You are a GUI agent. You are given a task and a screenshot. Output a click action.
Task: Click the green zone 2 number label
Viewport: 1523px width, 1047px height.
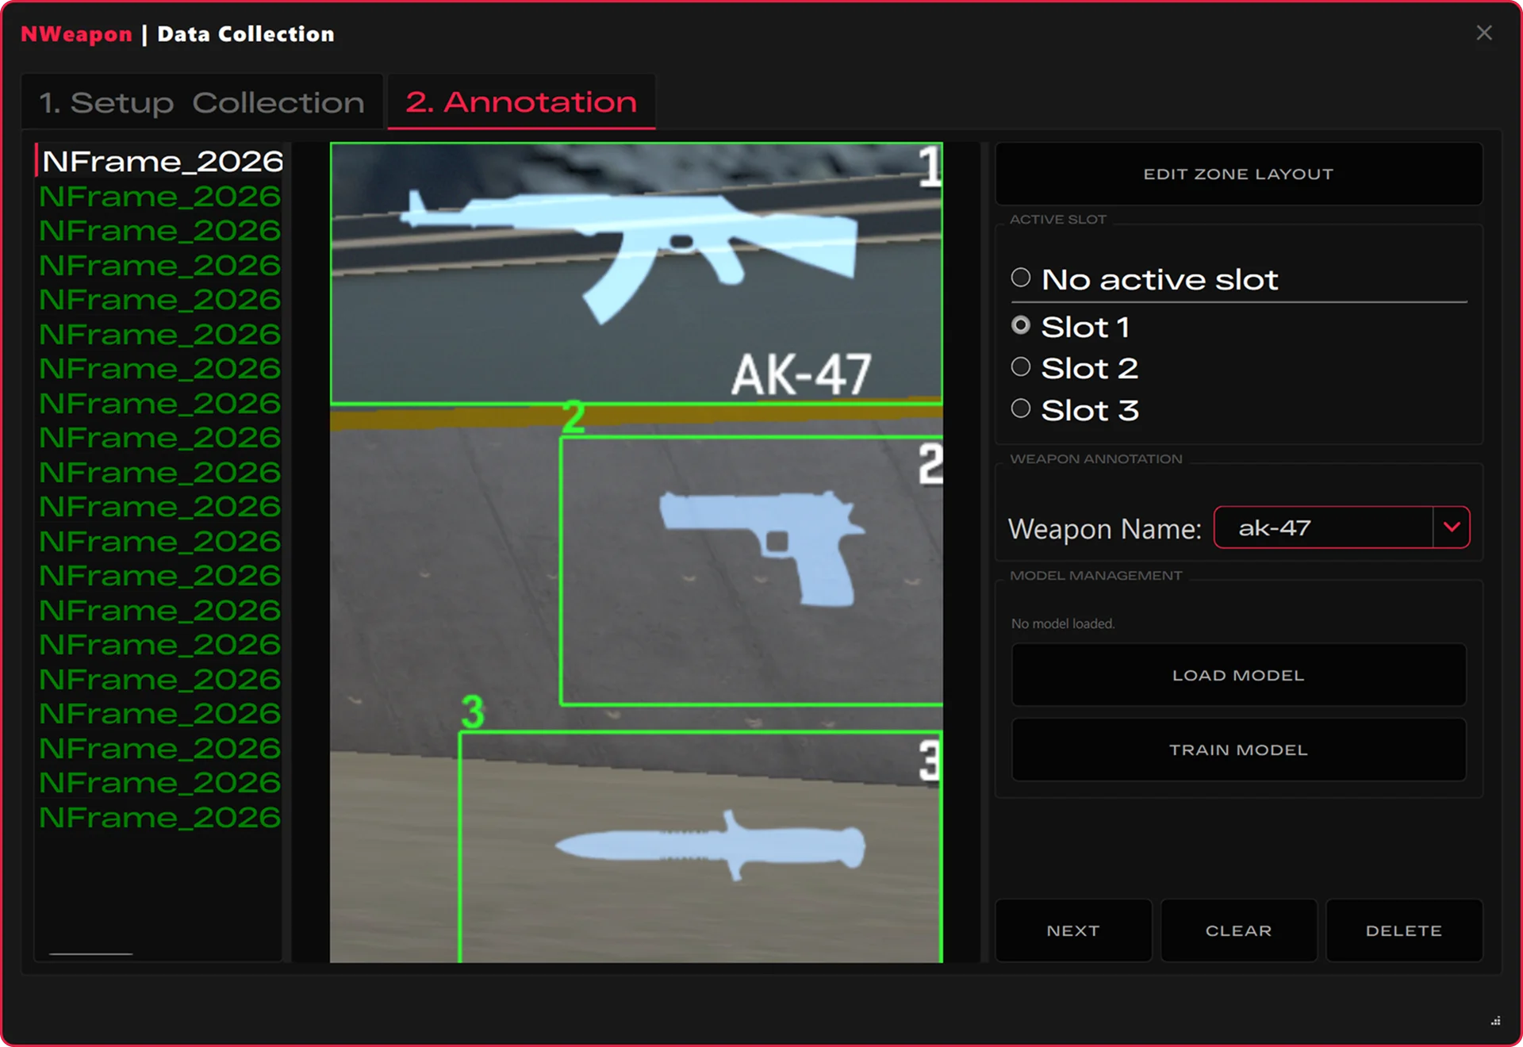tap(573, 417)
